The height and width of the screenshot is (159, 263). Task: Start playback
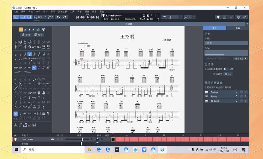(x=87, y=17)
